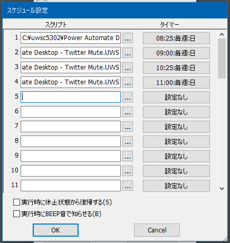Click the スケジュール設定 title bar
Screen dimensions: 230x243
click(115, 11)
